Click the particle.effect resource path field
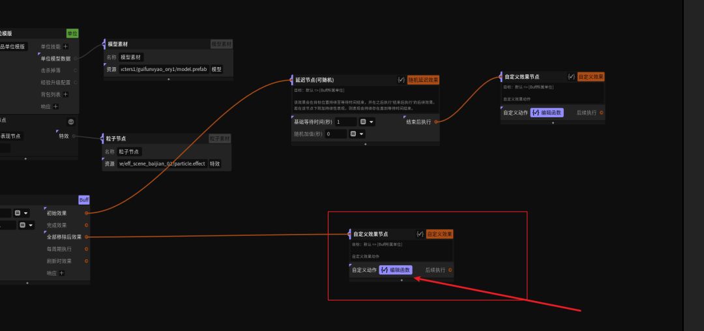This screenshot has width=704, height=331. pyautogui.click(x=162, y=164)
